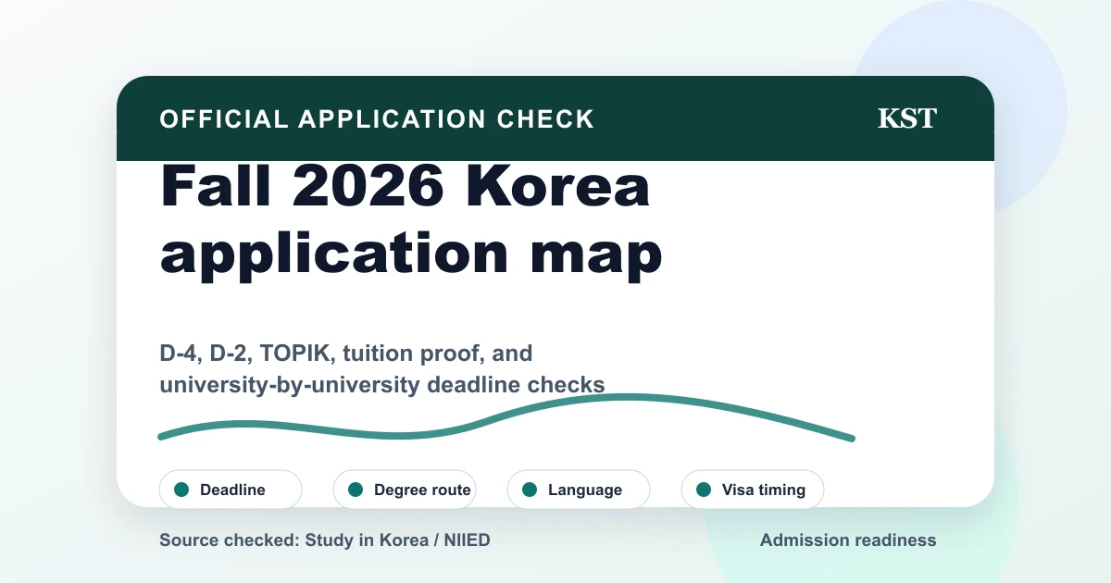Screen dimensions: 1111x583
Task: Select the Degree route pill tag
Action: pyautogui.click(x=405, y=490)
